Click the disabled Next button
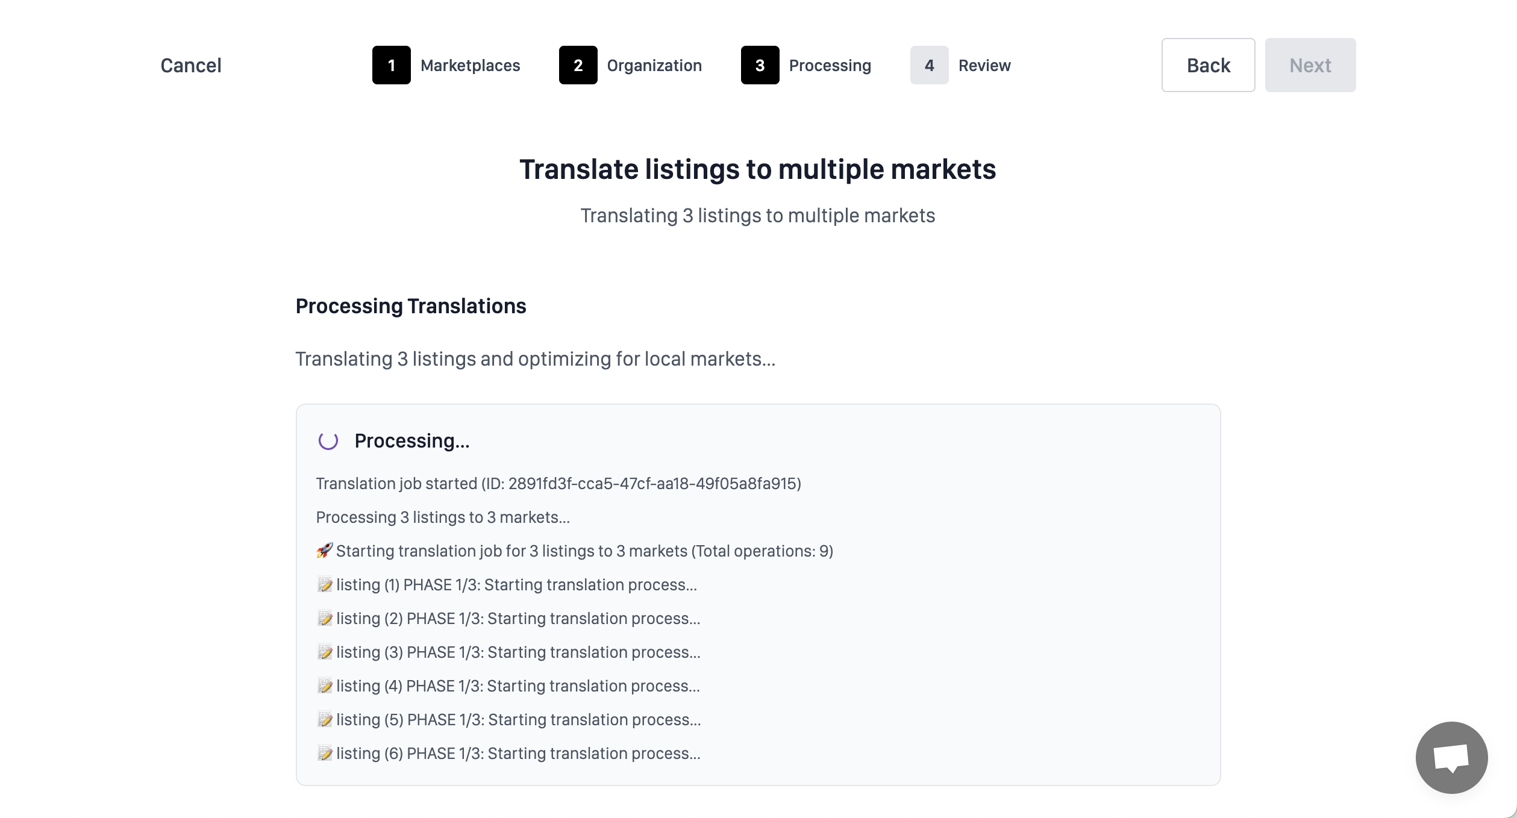1517x818 pixels. point(1310,65)
